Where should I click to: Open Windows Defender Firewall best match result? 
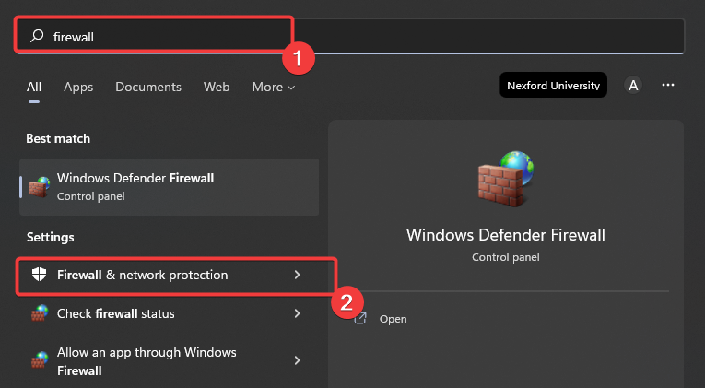pos(169,186)
